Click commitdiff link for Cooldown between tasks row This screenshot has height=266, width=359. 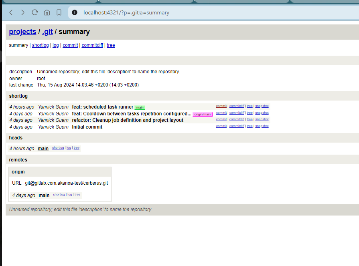point(237,113)
